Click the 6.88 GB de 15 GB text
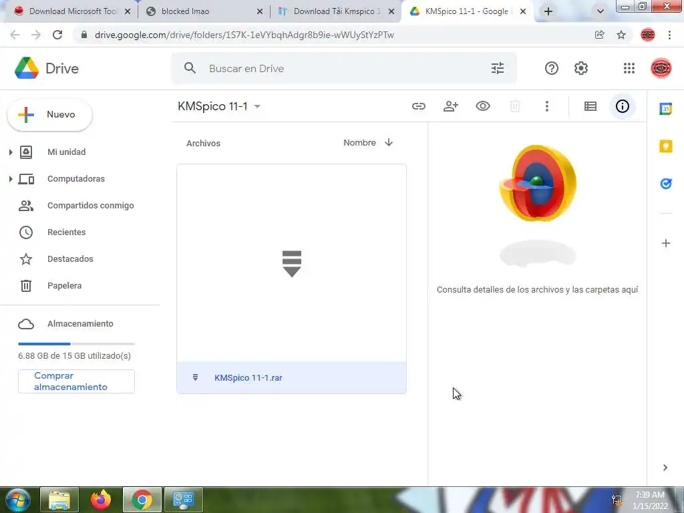This screenshot has height=513, width=684. coord(74,355)
